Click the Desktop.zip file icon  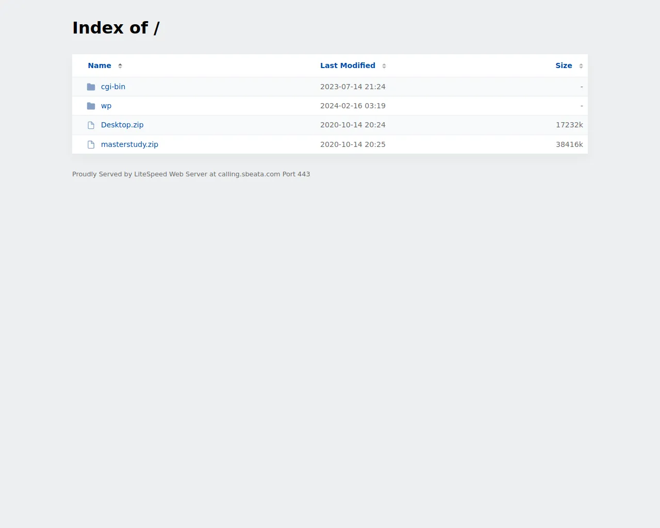click(x=91, y=125)
